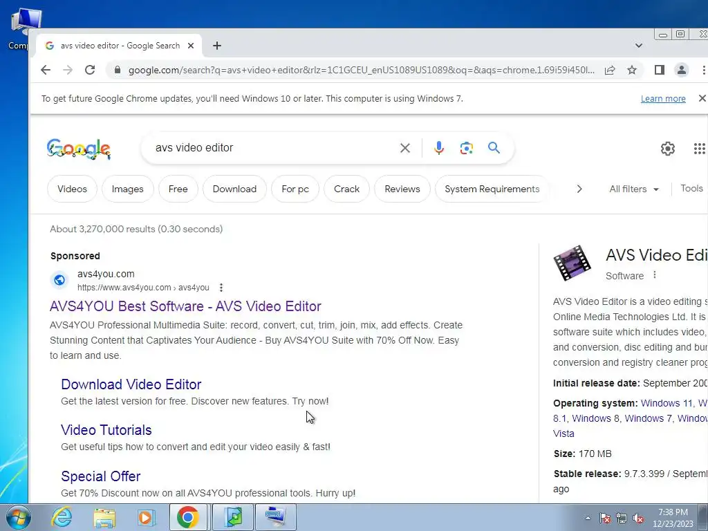708x531 pixels.
Task: Open the Tools option
Action: [691, 188]
